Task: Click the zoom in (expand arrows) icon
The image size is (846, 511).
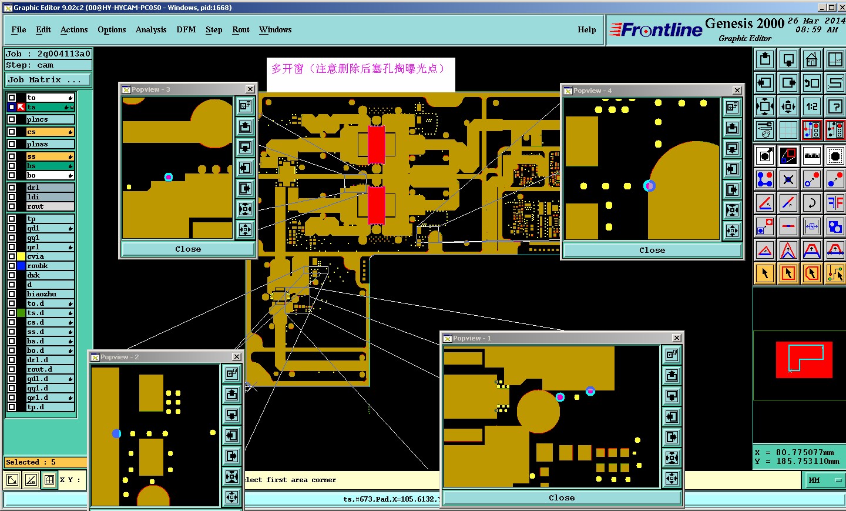Action: [765, 106]
